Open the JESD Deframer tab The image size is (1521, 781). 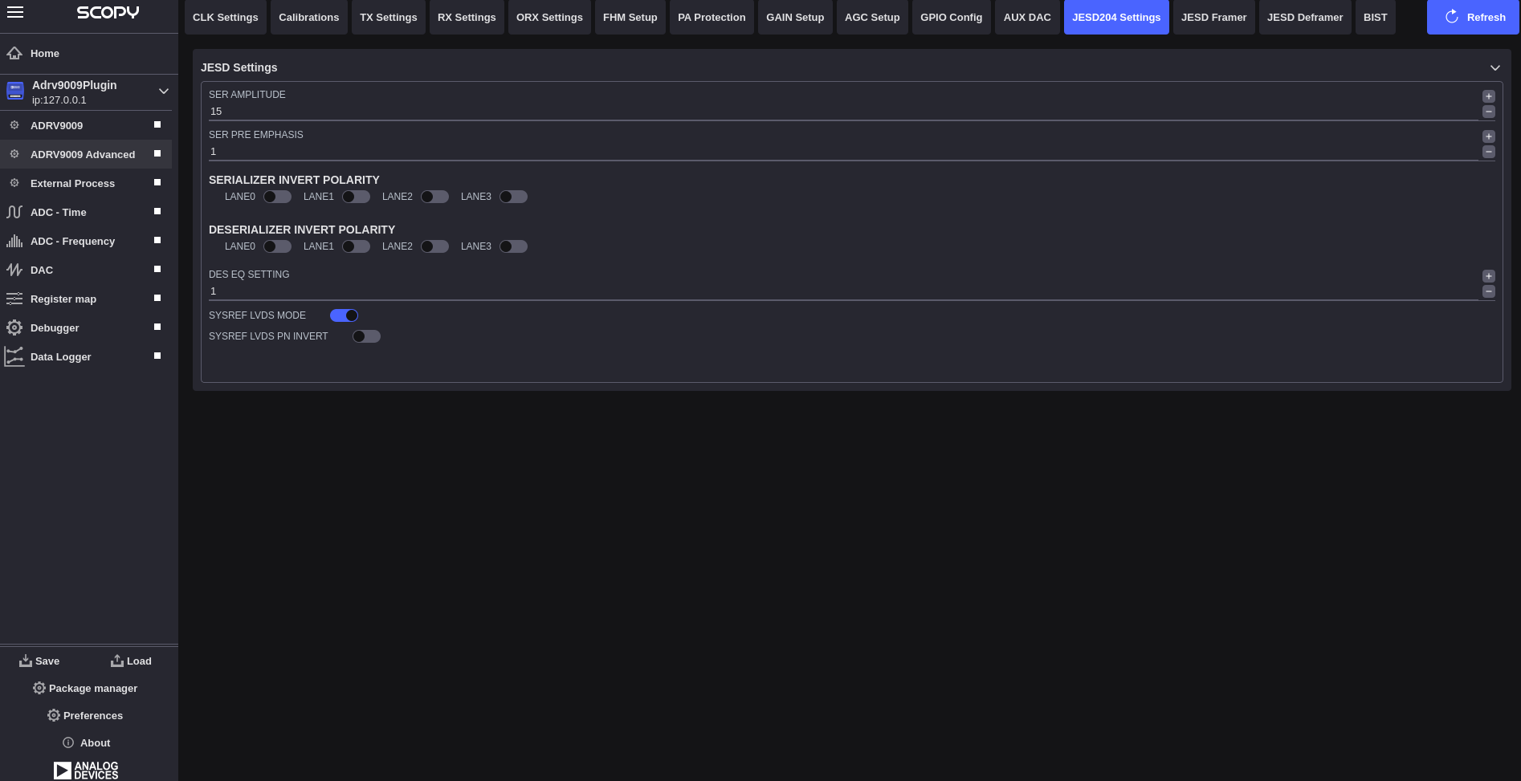click(x=1305, y=17)
